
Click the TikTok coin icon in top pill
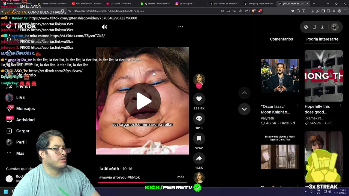[x=306, y=27]
